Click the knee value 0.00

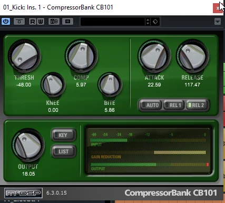[53, 110]
